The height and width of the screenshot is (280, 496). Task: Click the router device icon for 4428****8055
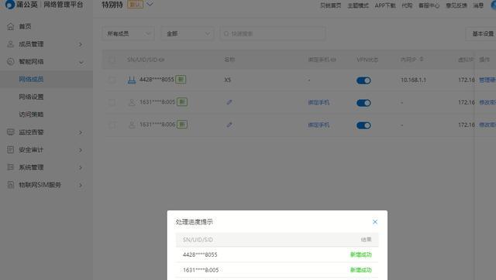point(132,80)
